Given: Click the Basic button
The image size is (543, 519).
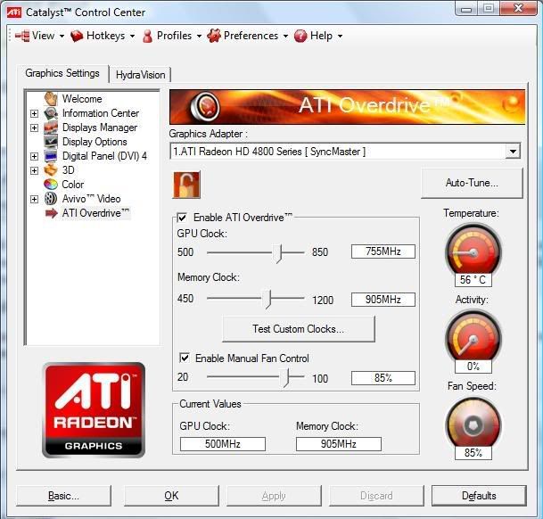Looking at the screenshot, I should (x=63, y=496).
